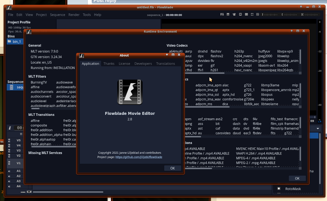The width and height of the screenshot is (327, 201).
Task: Click the sequence icon in Sequences list
Action: pyautogui.click(x=11, y=87)
